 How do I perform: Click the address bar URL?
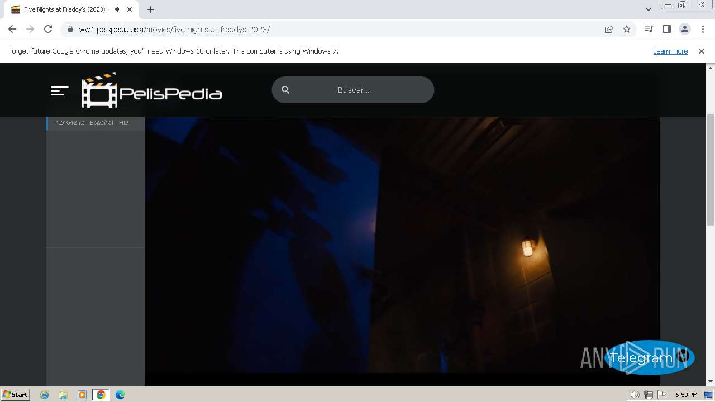(x=174, y=30)
